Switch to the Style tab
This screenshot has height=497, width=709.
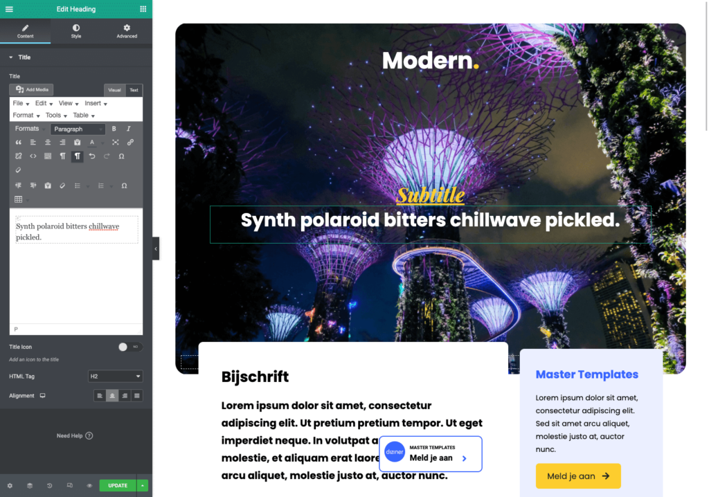coord(76,31)
